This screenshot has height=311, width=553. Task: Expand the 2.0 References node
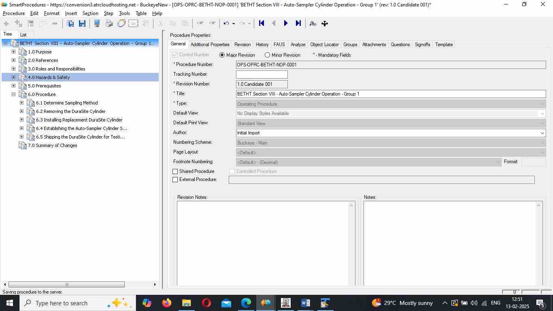(x=13, y=60)
